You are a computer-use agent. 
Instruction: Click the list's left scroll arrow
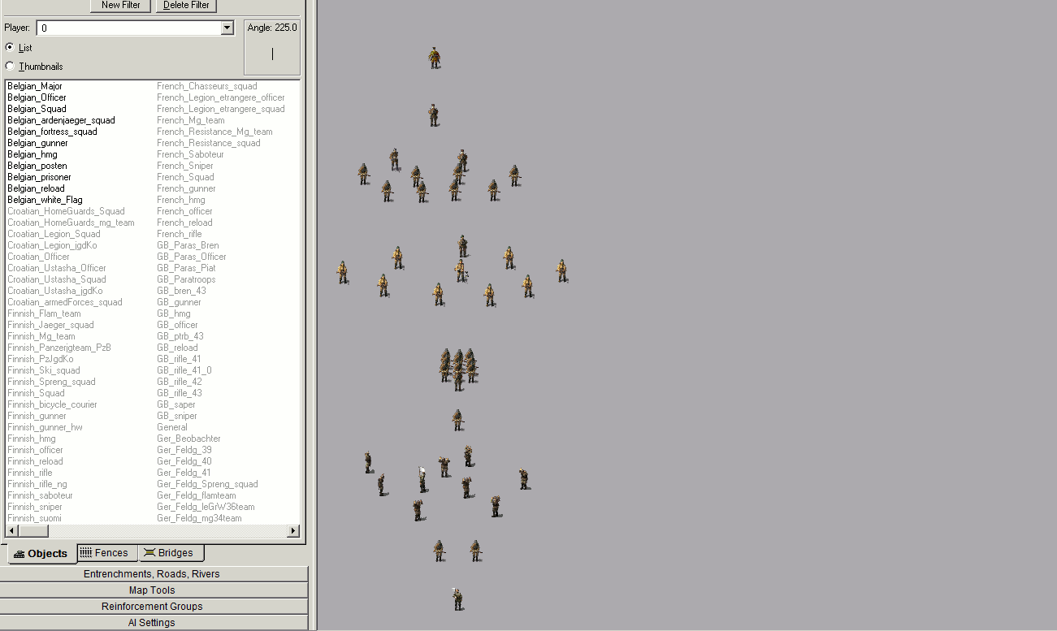(11, 531)
